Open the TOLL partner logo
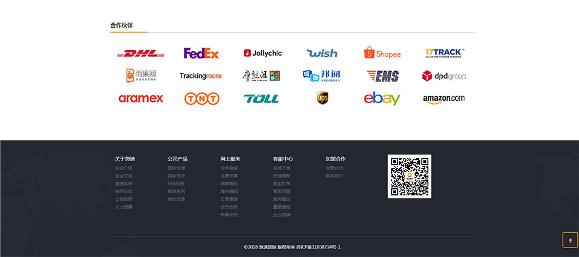This screenshot has width=579, height=257. click(261, 98)
